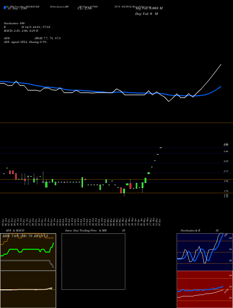Open the red RSI chart panel

pos(205,289)
